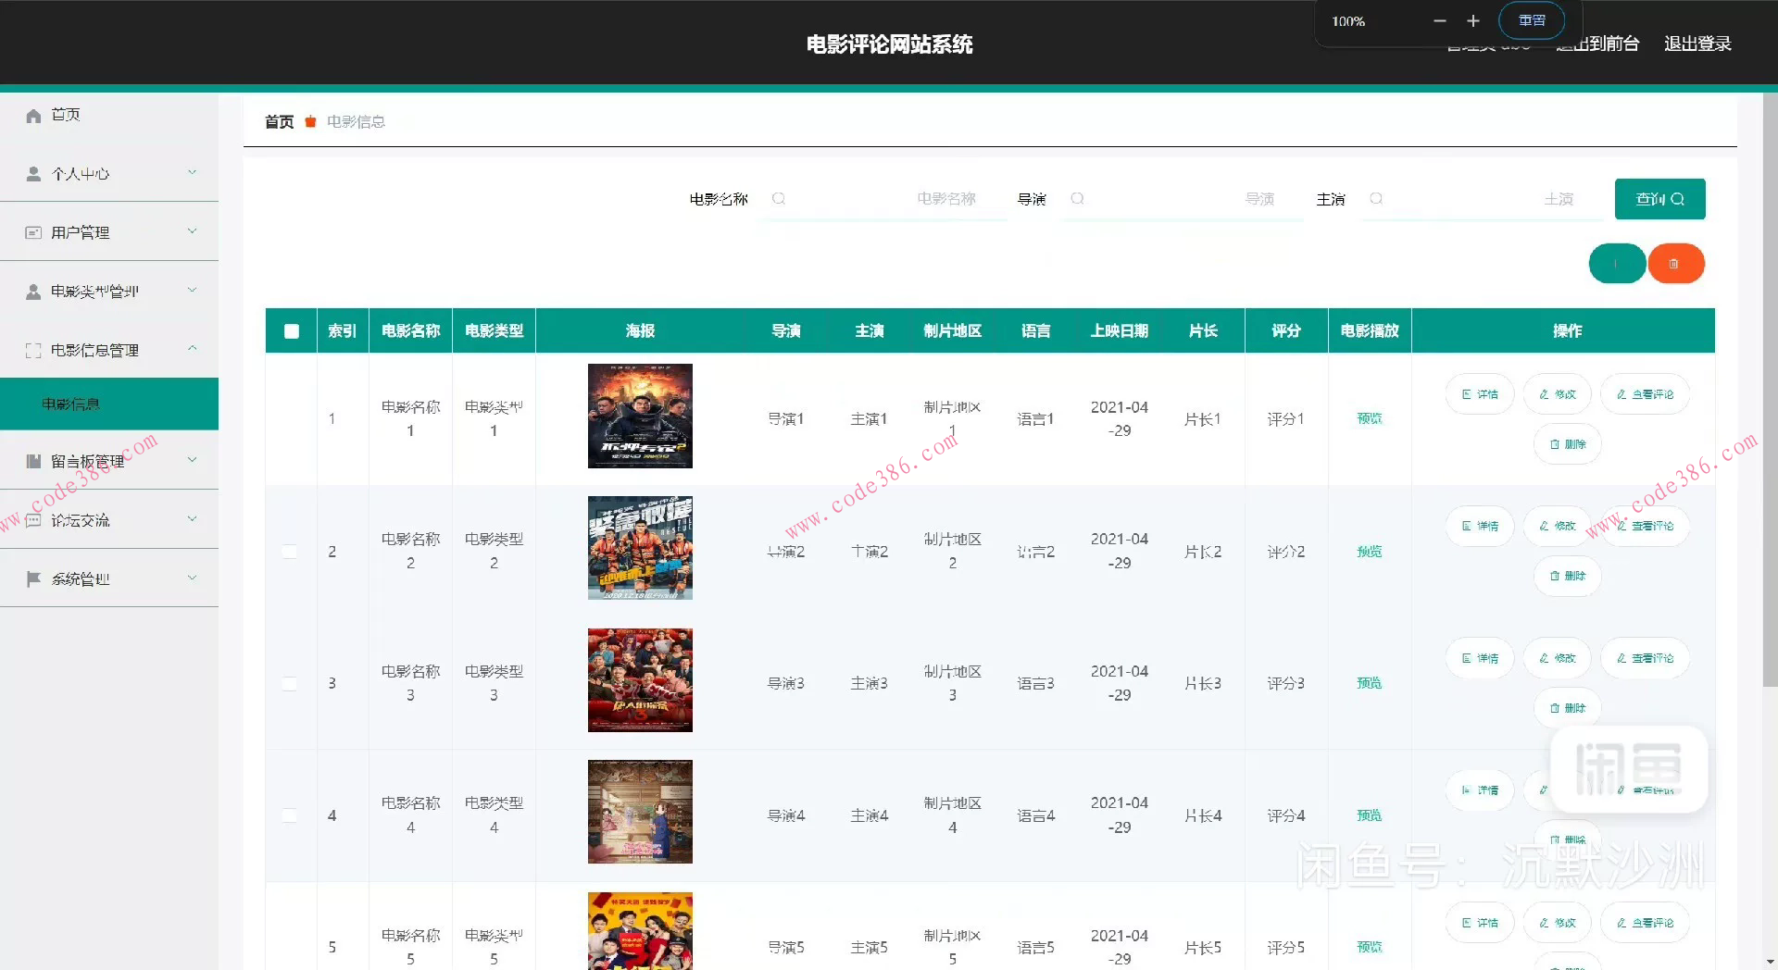The height and width of the screenshot is (970, 1778).
Task: Open 查看评论 for movie row 1
Action: coord(1645,394)
